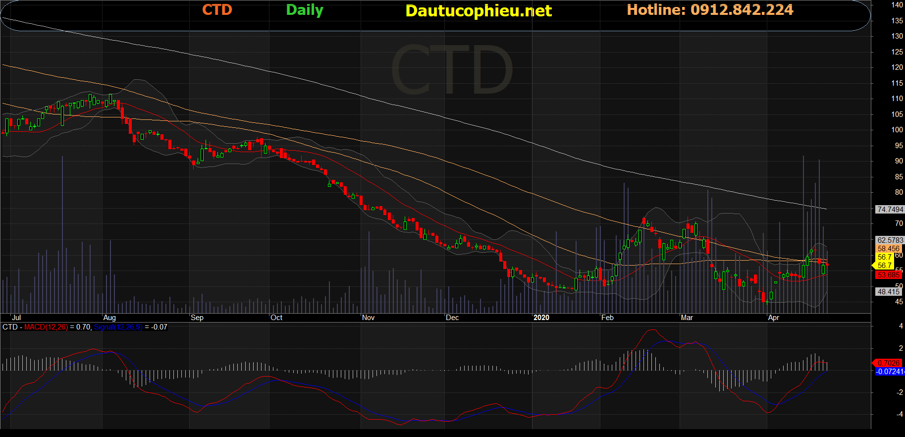
Task: Select the 135 price axis label
Action: 897,21
